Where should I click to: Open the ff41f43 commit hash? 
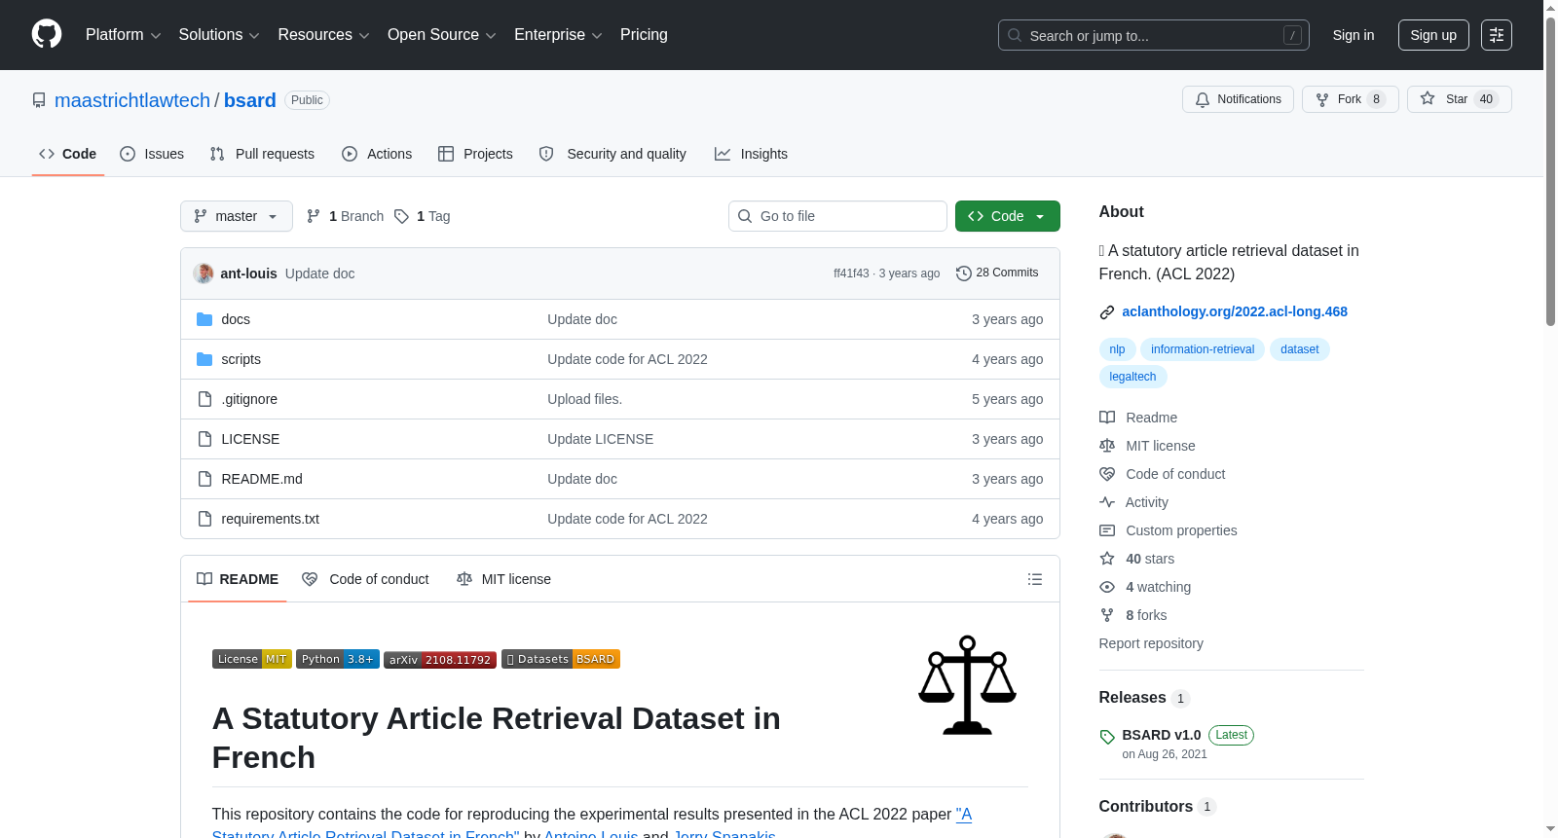point(851,273)
